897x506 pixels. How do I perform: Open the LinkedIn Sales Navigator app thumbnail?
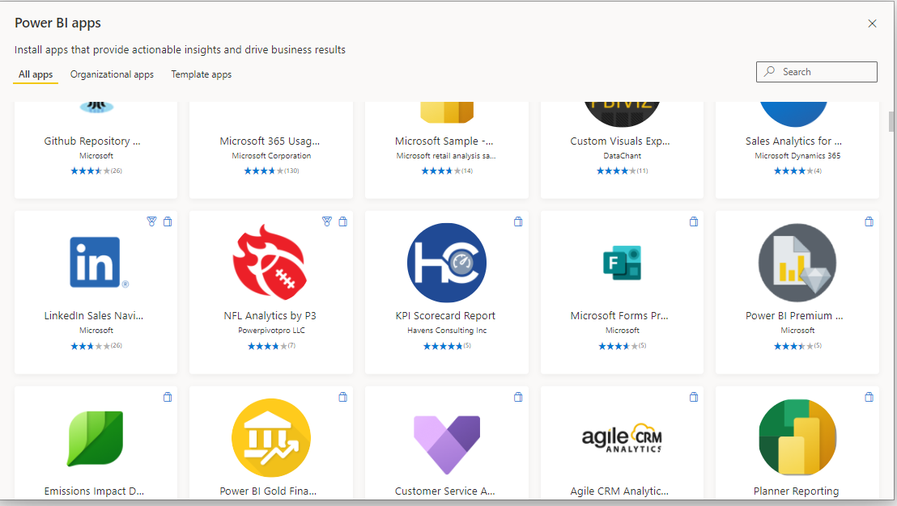(96, 262)
